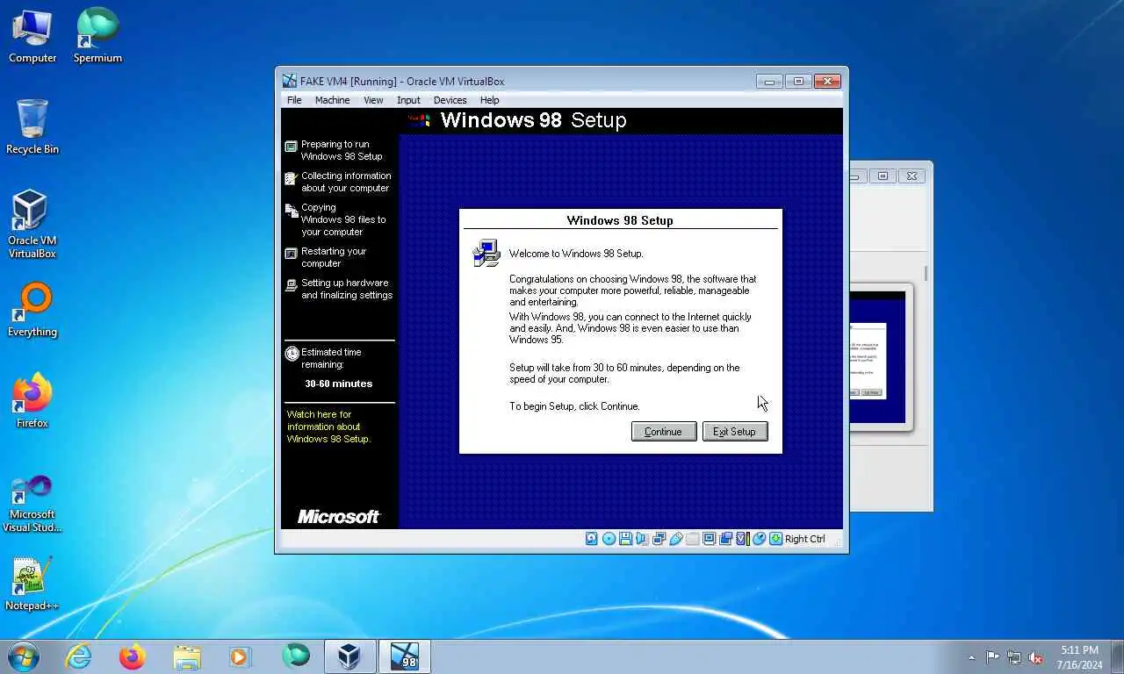This screenshot has width=1124, height=674.
Task: Click the 'Welcome to Windows 98 Setup.' text
Action: point(576,254)
